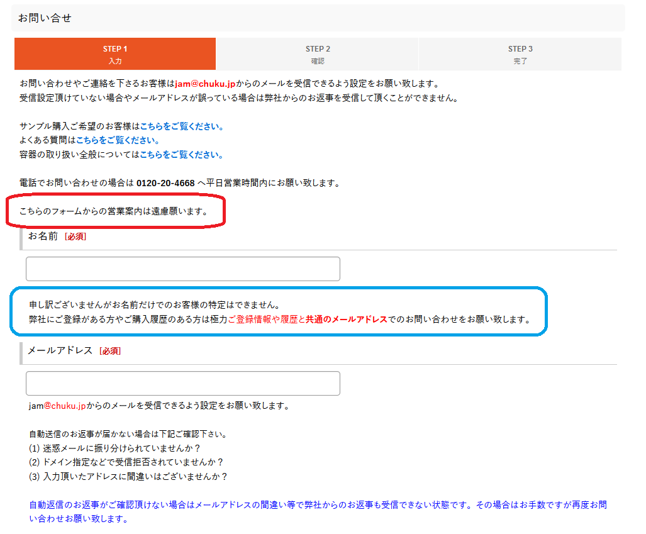Viewport: 646px width, 534px height.
Task: Click the blue 自動返信のお返事 notice paragraph
Action: (318, 512)
